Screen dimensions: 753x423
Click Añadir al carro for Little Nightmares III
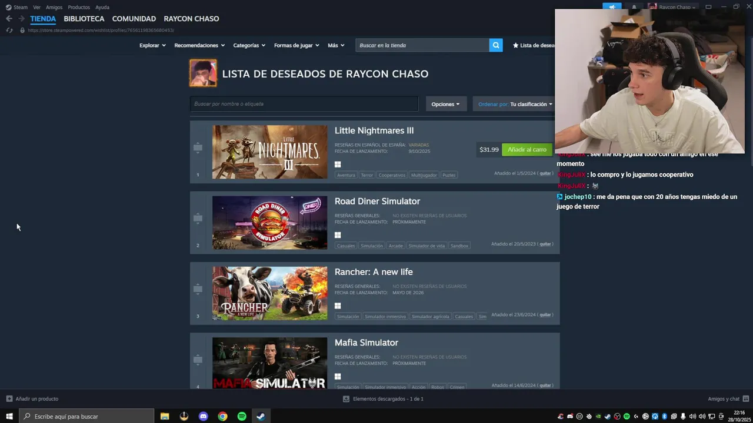point(527,150)
